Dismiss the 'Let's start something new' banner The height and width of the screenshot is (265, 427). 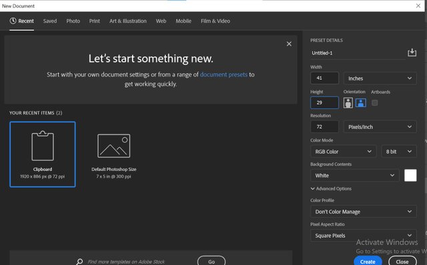tap(289, 44)
